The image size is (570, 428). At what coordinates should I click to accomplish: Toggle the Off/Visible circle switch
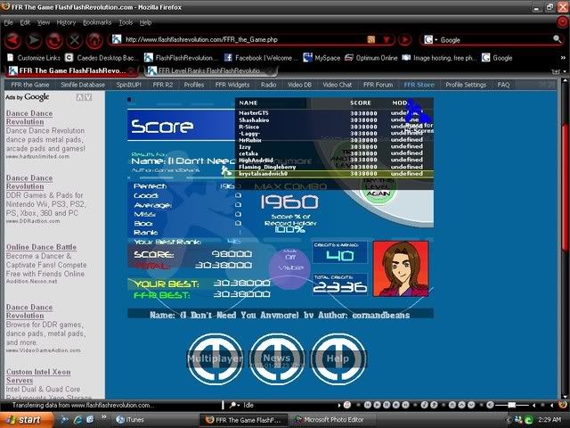tap(287, 273)
